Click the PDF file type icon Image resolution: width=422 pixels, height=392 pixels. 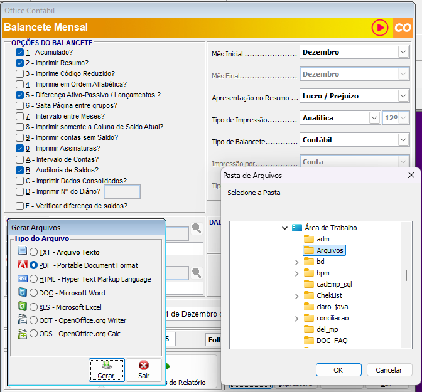pyautogui.click(x=23, y=265)
